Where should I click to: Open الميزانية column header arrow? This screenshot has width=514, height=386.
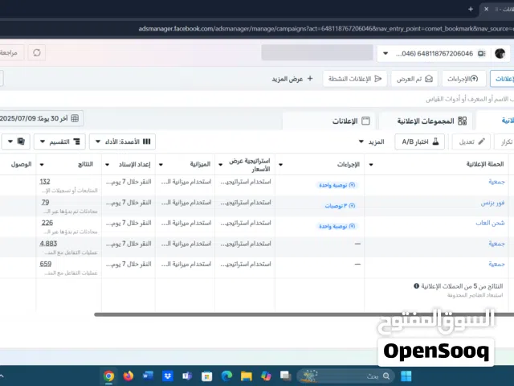[x=161, y=164]
